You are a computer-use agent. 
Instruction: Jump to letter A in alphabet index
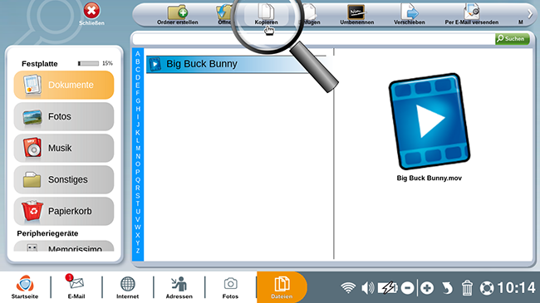pos(138,54)
